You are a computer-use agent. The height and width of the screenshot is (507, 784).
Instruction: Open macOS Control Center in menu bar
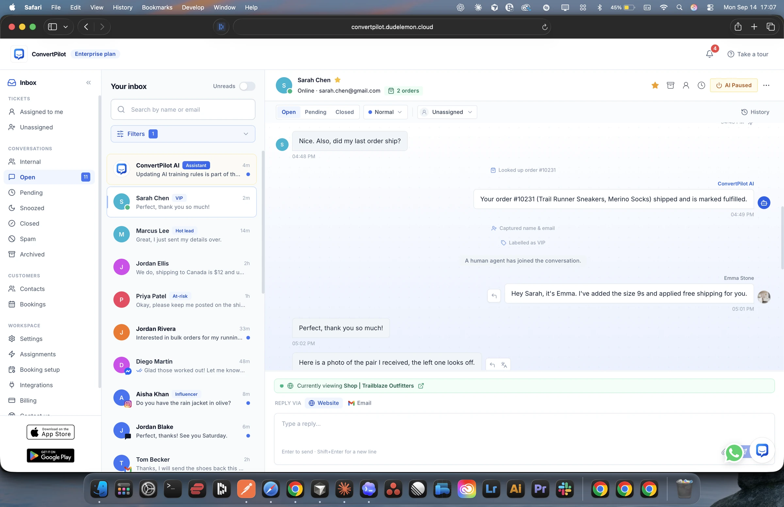pos(710,7)
